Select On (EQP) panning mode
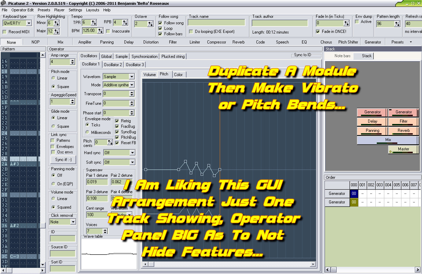 [x=53, y=184]
